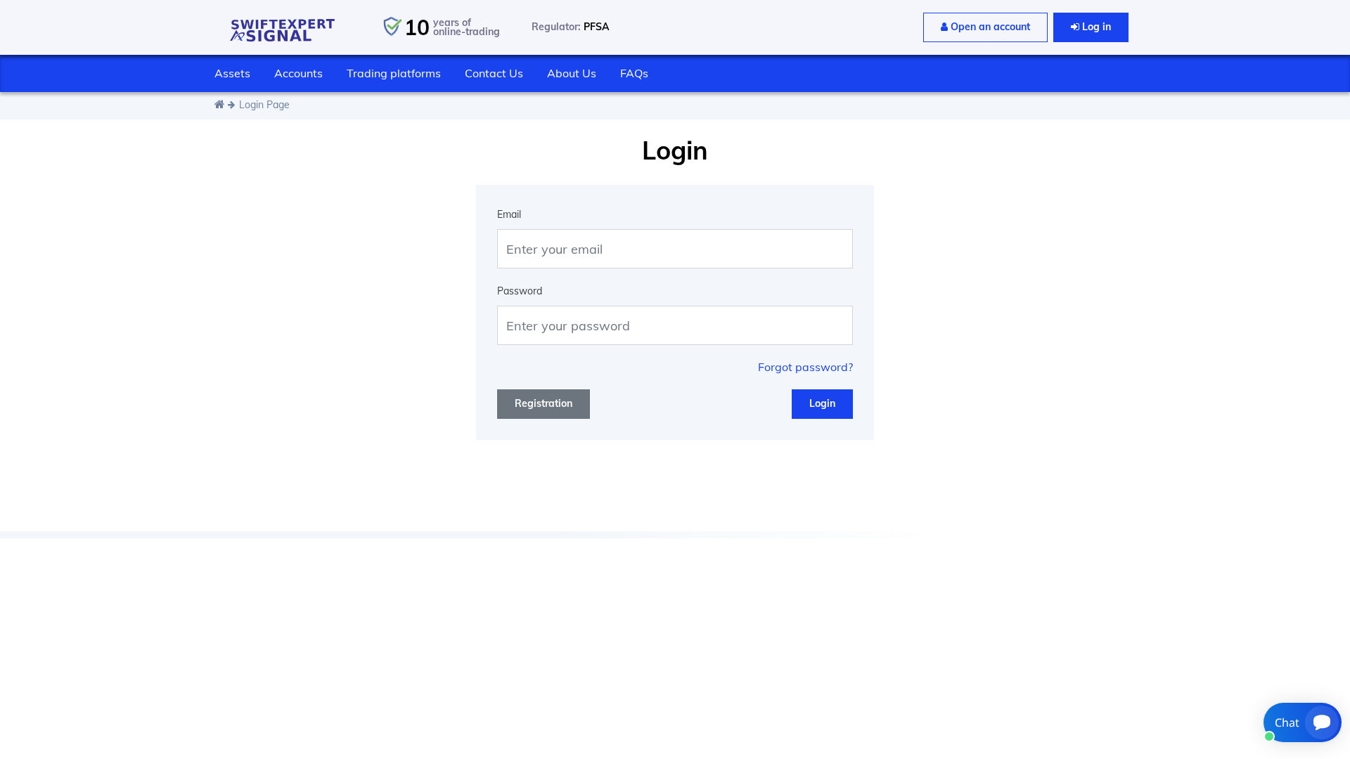Click the SwiftExpert Signal logo

[282, 30]
